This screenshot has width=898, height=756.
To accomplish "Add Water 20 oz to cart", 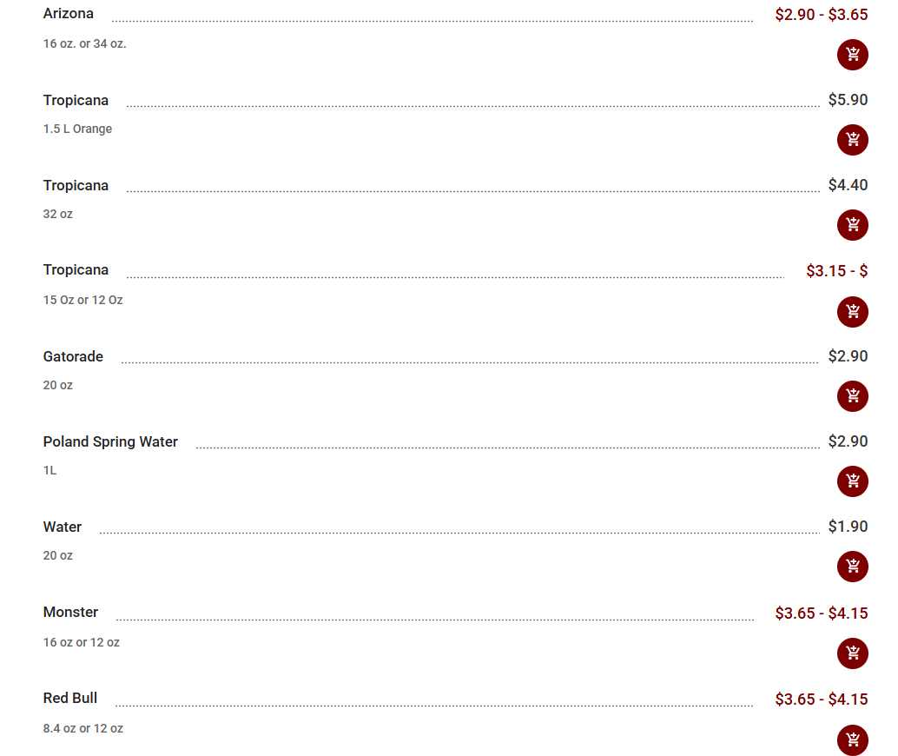I will (852, 567).
